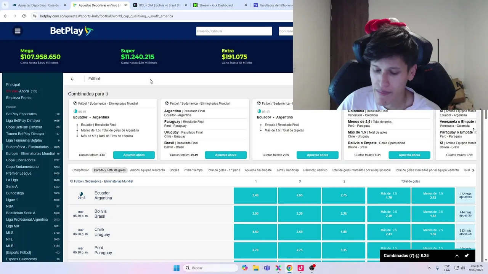Open File Explorer from the taskbar
This screenshot has height=274, width=488.
256,268
